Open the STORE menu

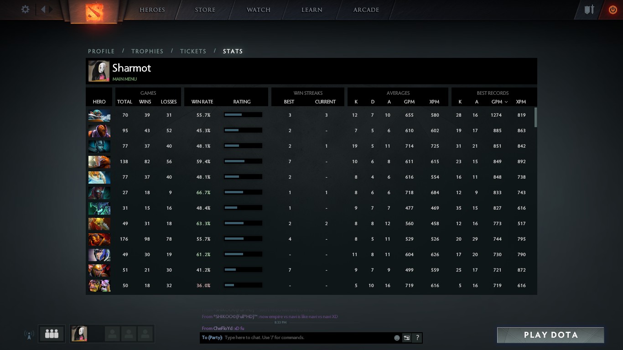(205, 10)
